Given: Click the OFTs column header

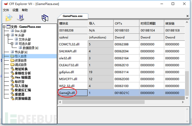Looking at the screenshot, I should pos(126,23).
